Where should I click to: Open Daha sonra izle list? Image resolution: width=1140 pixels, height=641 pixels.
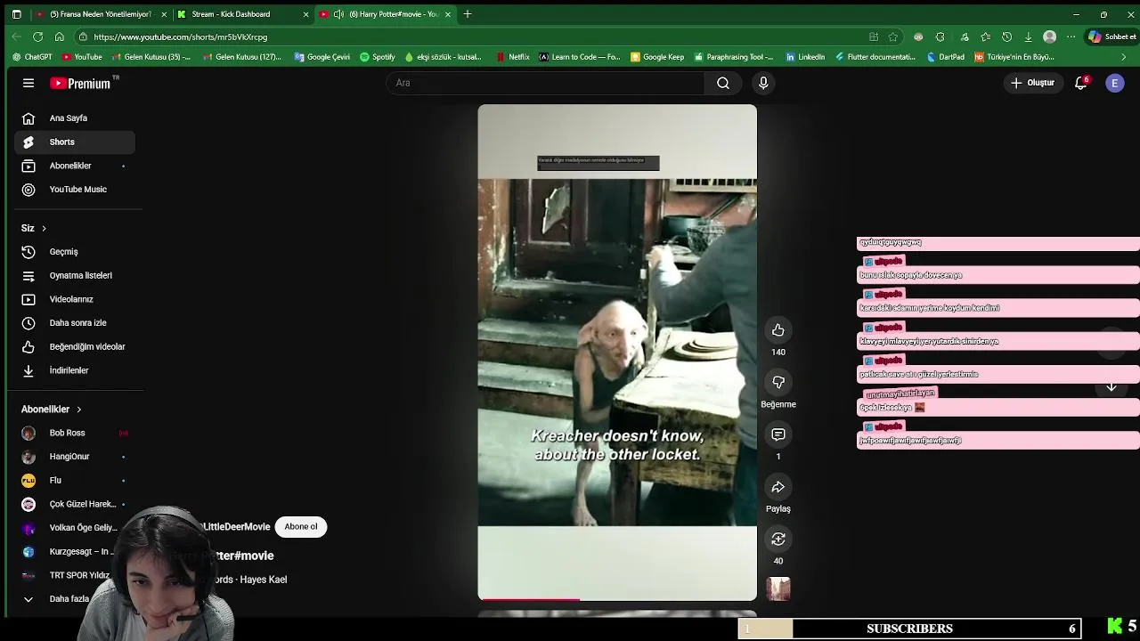point(75,323)
